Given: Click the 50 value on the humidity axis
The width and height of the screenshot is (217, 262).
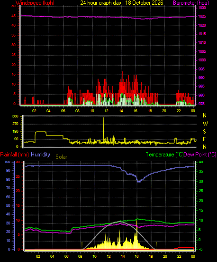Looking at the screenshot, I should click(x=8, y=205).
